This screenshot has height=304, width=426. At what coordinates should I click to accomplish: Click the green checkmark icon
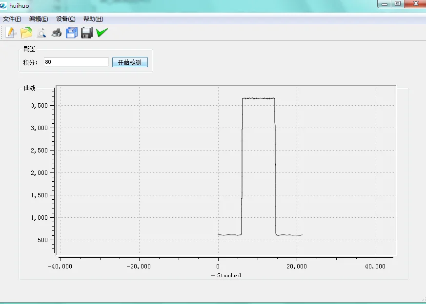102,33
